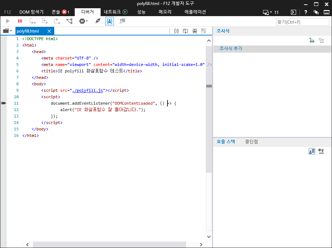Click the source maps toggle icon
Screen dimensions: 332x248
[x=204, y=31]
